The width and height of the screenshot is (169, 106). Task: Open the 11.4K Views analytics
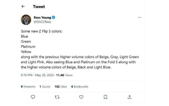tap(63, 75)
